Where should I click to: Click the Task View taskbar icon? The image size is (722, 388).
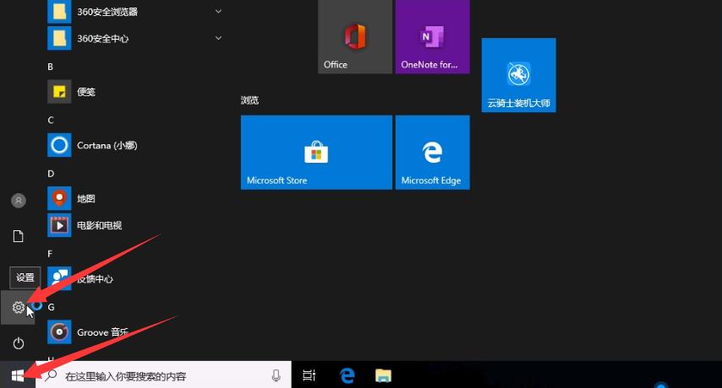click(x=309, y=375)
